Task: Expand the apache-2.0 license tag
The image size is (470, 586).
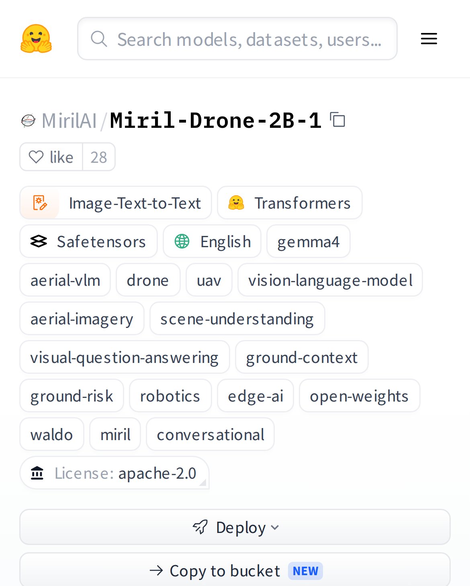Action: pos(114,473)
